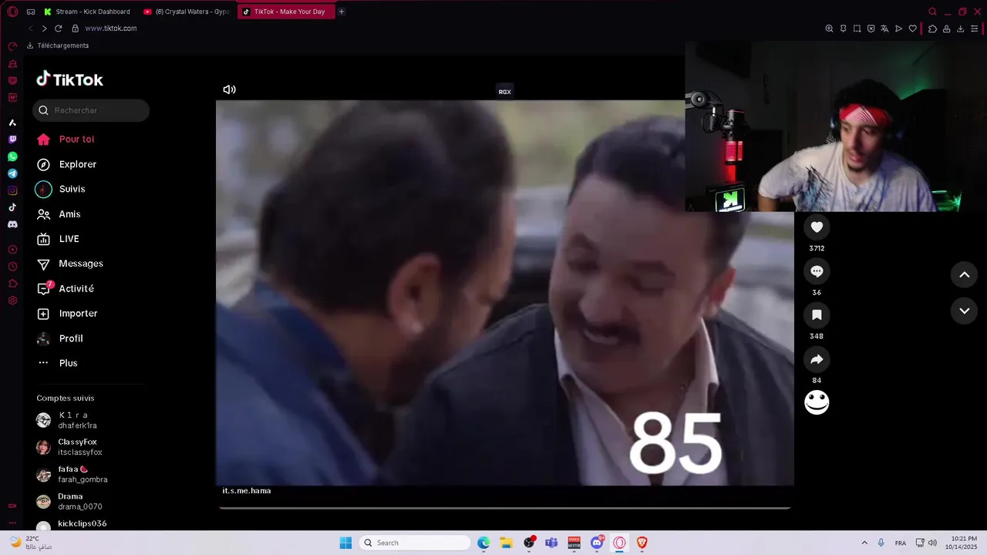Mute the TikTok video with speaker icon

tap(229, 89)
